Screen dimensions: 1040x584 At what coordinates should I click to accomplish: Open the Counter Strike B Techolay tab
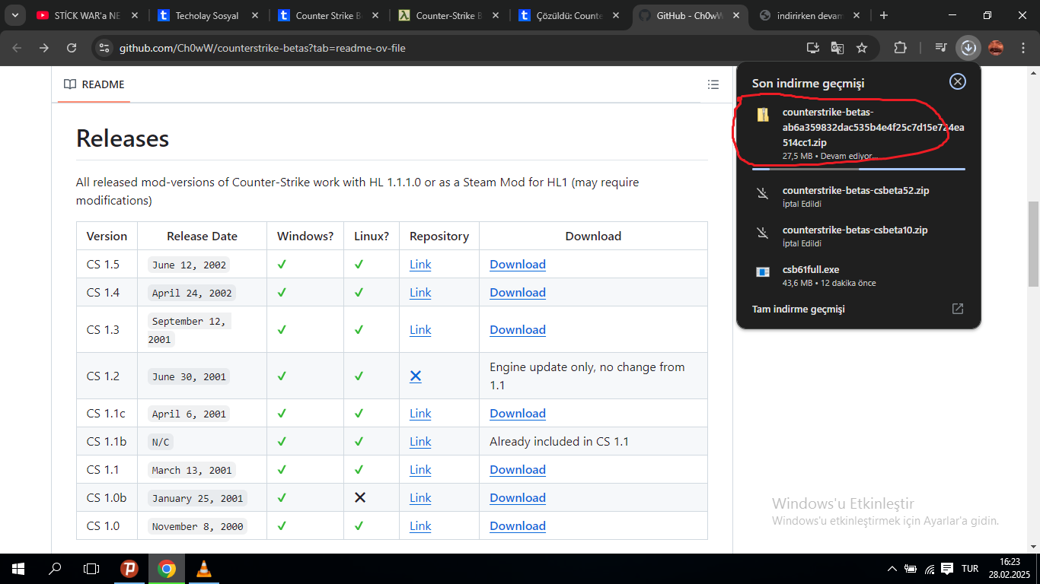pos(327,15)
